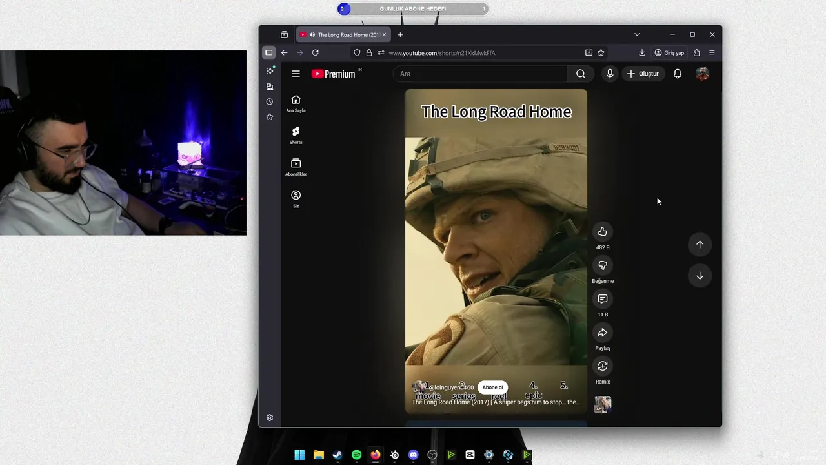Open site permissions icon in the address bar
Screen dimensions: 826x465
pyautogui.click(x=381, y=53)
